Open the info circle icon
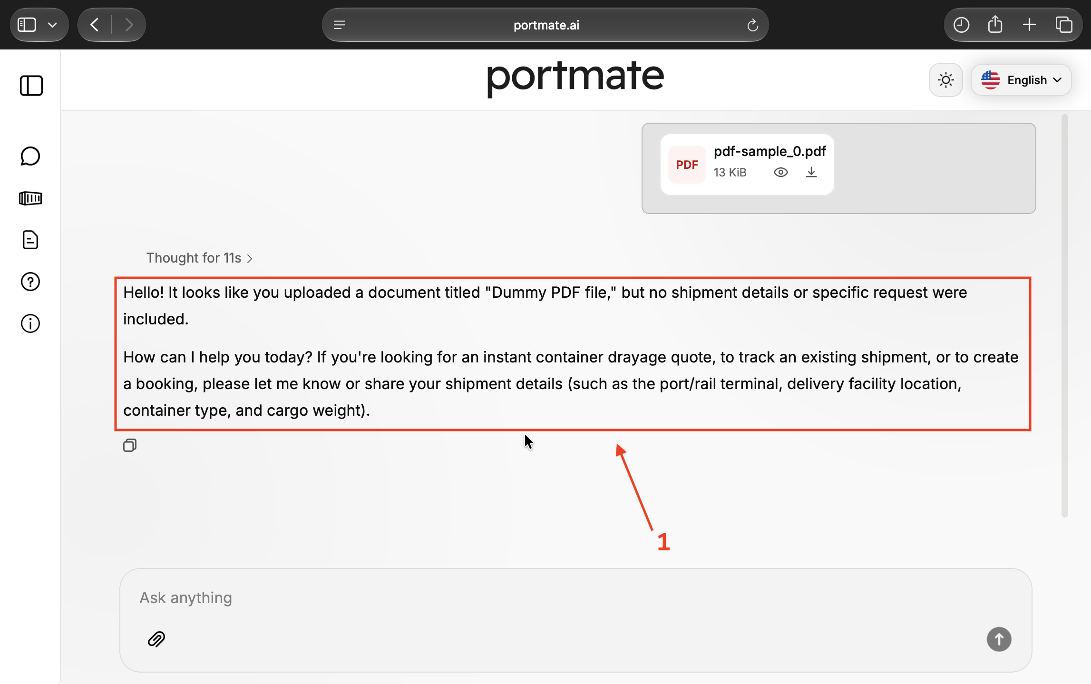 pos(30,323)
